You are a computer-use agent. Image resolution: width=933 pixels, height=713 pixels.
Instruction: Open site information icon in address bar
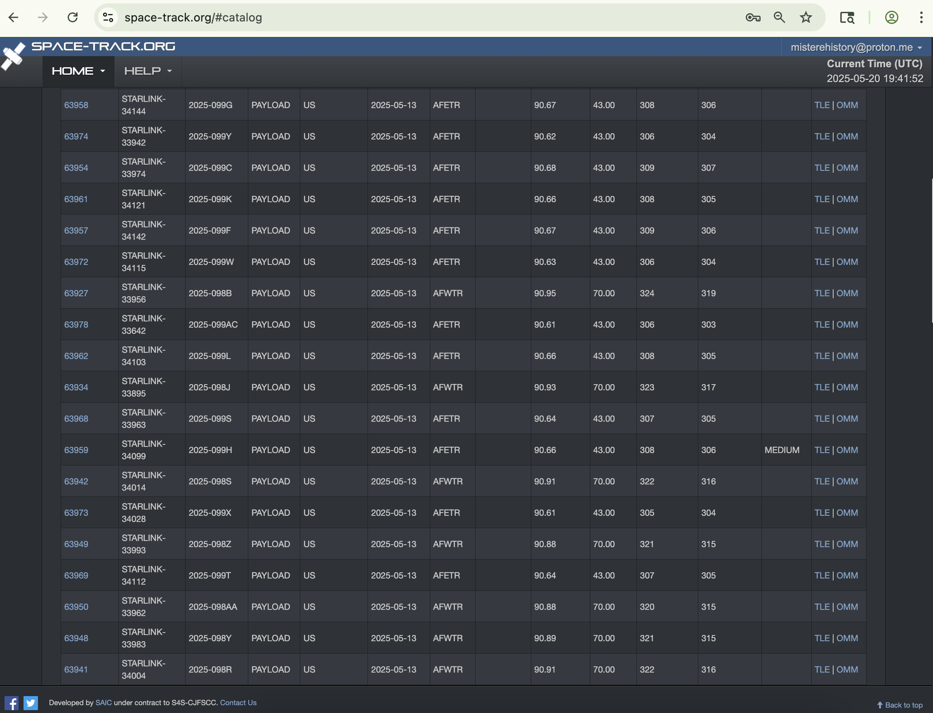click(108, 17)
